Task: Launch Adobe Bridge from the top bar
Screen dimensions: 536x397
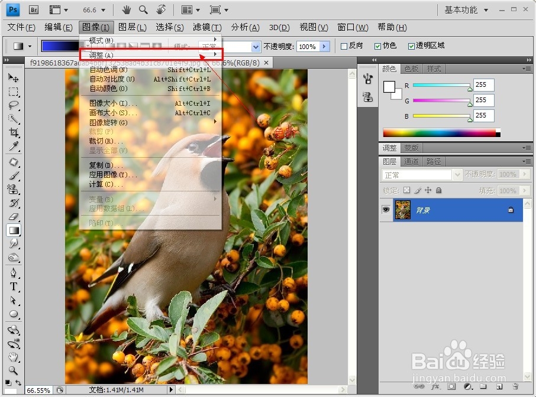Action: [34, 10]
